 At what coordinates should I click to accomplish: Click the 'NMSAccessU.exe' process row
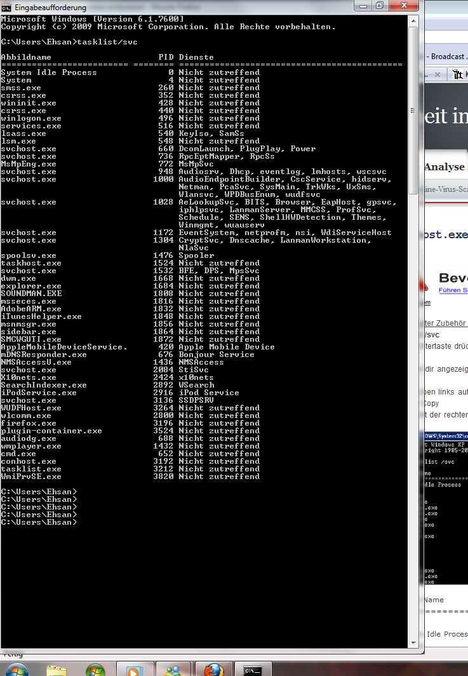point(112,362)
